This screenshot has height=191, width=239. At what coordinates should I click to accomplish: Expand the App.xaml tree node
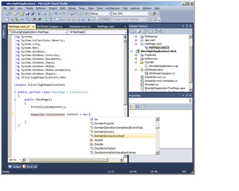(x=136, y=40)
